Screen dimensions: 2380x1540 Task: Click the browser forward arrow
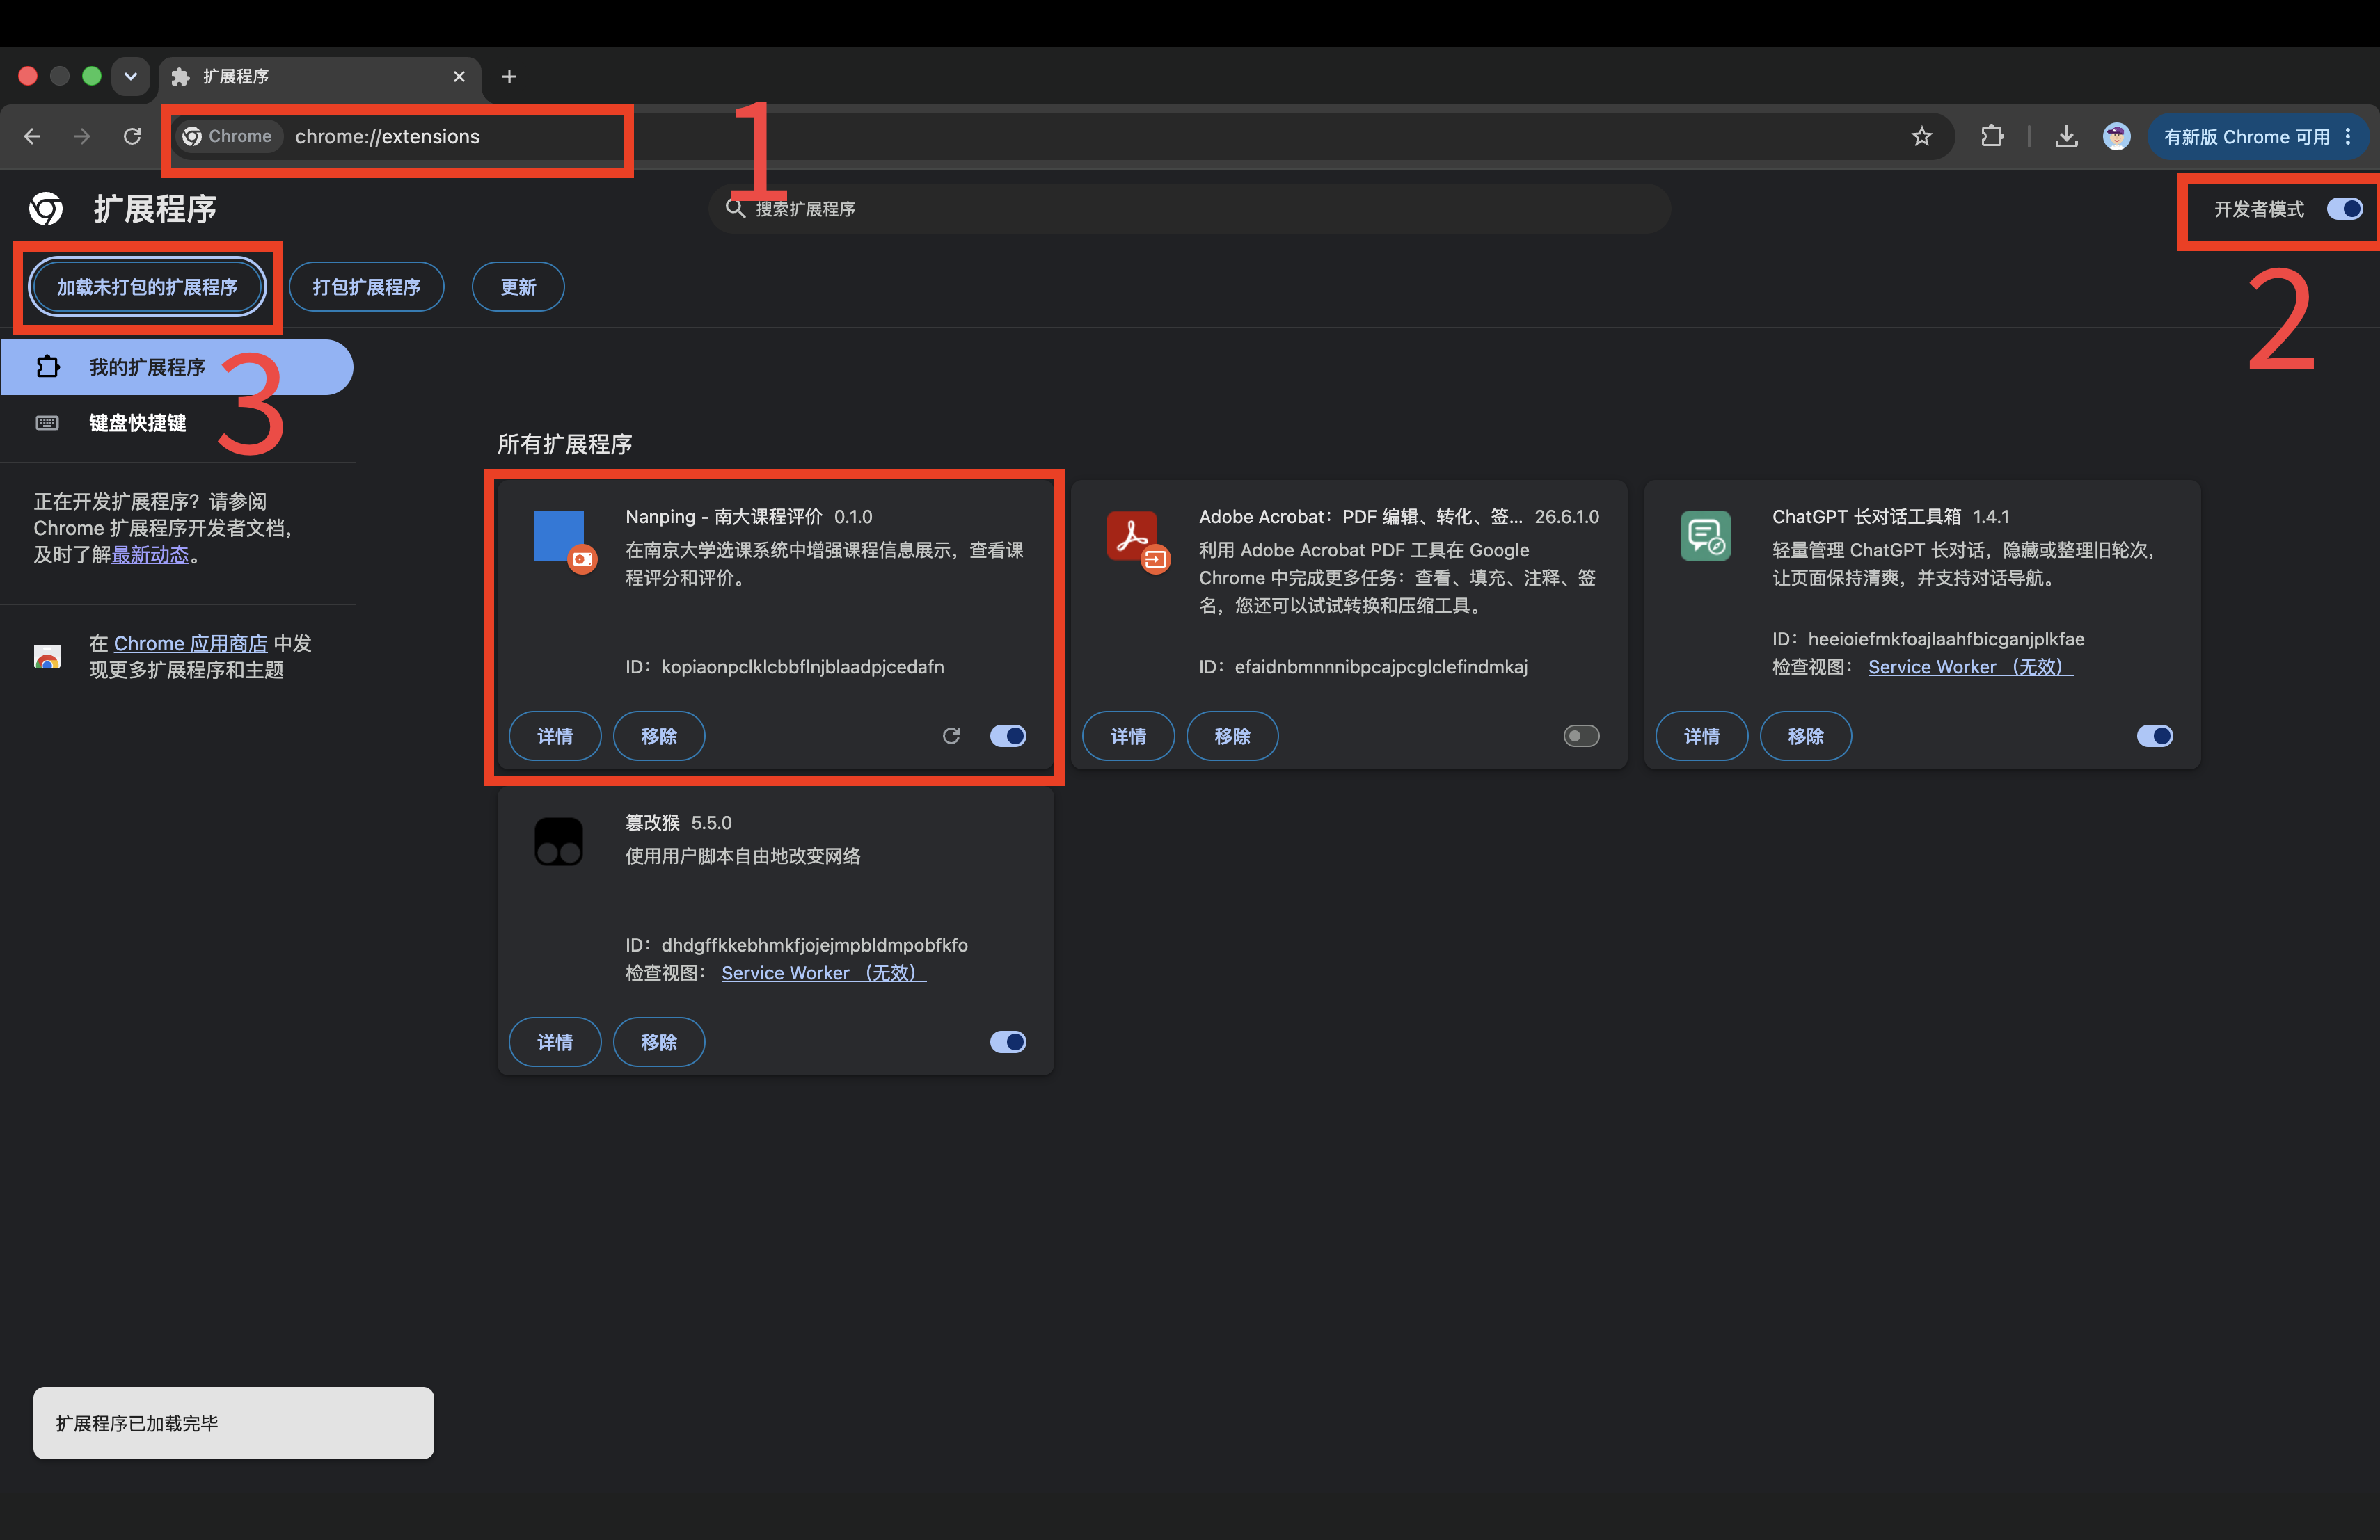point(82,136)
